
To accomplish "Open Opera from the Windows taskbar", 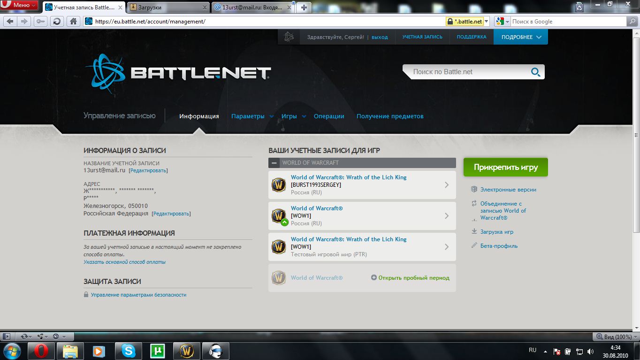I will (x=41, y=351).
